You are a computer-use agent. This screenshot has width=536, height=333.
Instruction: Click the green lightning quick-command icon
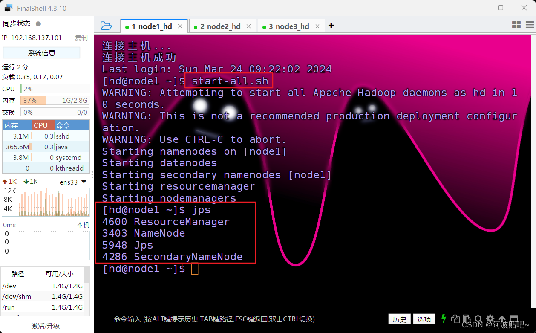pos(444,319)
